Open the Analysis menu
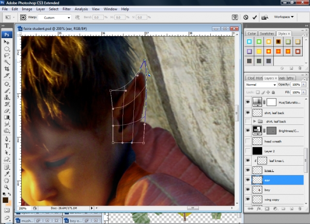 [x=81, y=9]
